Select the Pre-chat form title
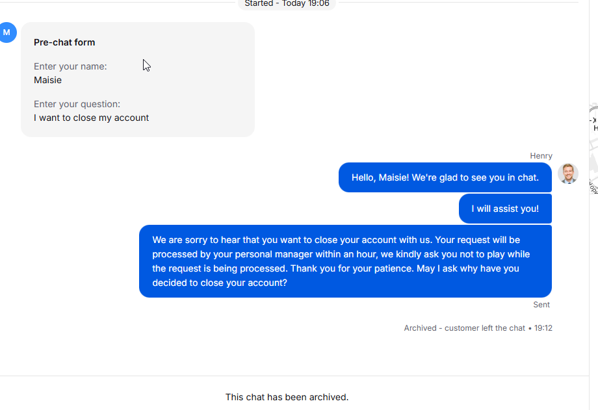 coord(64,42)
